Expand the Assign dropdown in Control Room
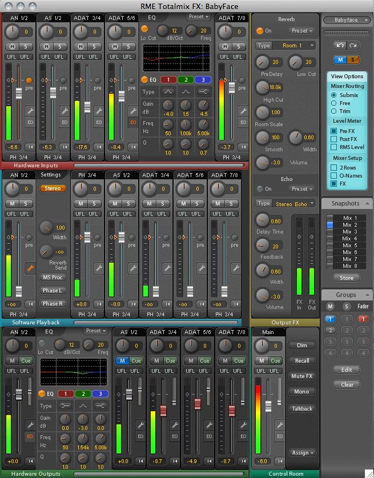The width and height of the screenshot is (374, 478). [302, 453]
